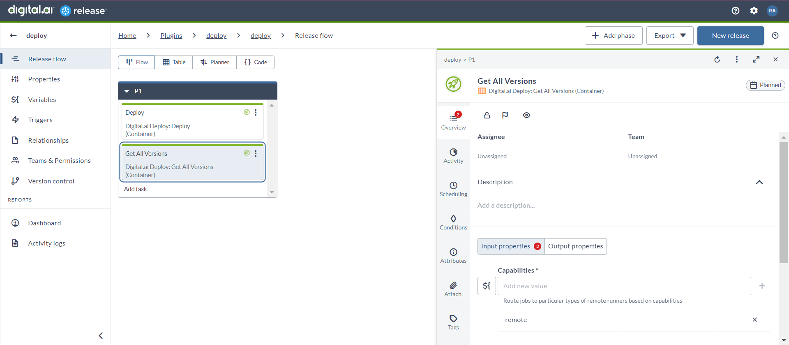Viewport: 789px width, 345px height.
Task: Open Export dropdown
Action: [x=670, y=35]
